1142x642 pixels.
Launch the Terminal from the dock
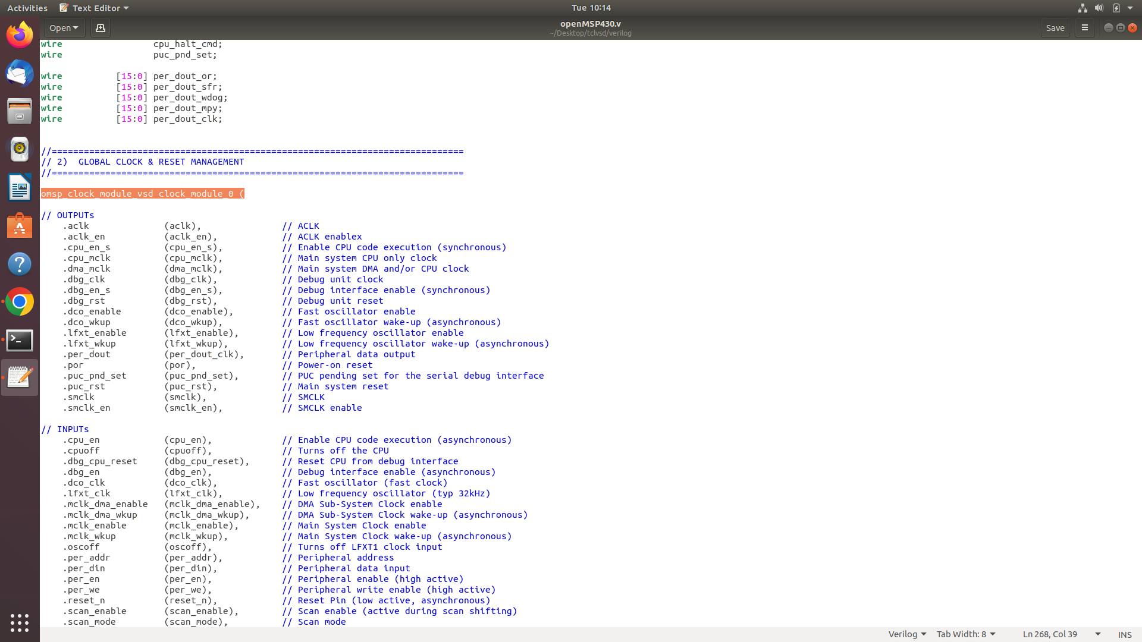(20, 341)
